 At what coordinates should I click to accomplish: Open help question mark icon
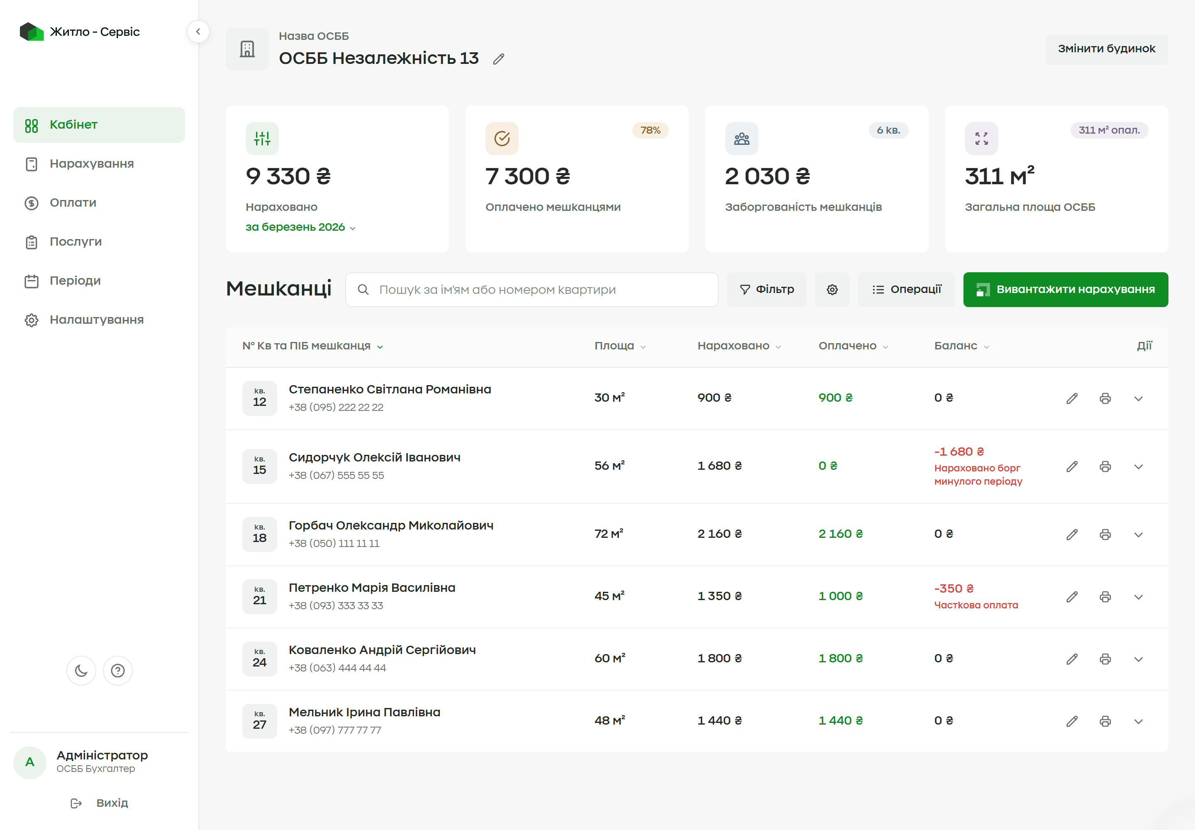pos(118,671)
